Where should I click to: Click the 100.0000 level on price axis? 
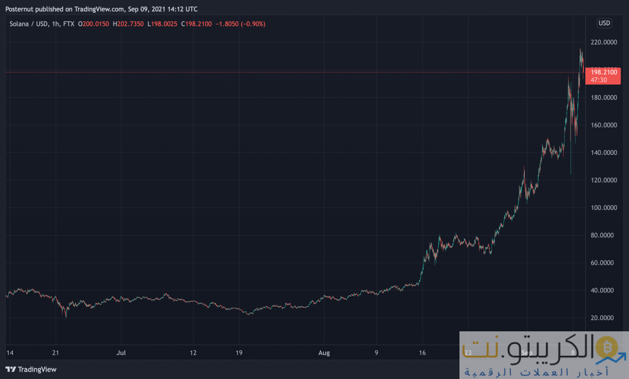coord(603,208)
